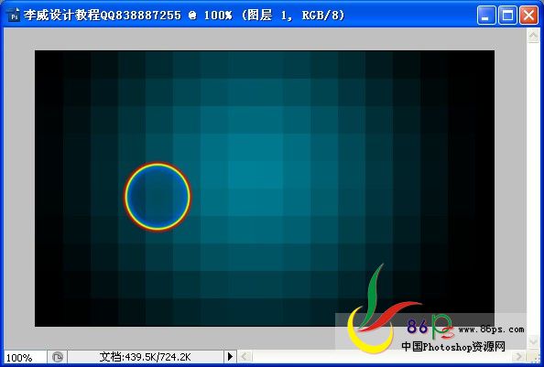Screen dimensions: 544x367
Task: Minimize the document window
Action: 486,16
